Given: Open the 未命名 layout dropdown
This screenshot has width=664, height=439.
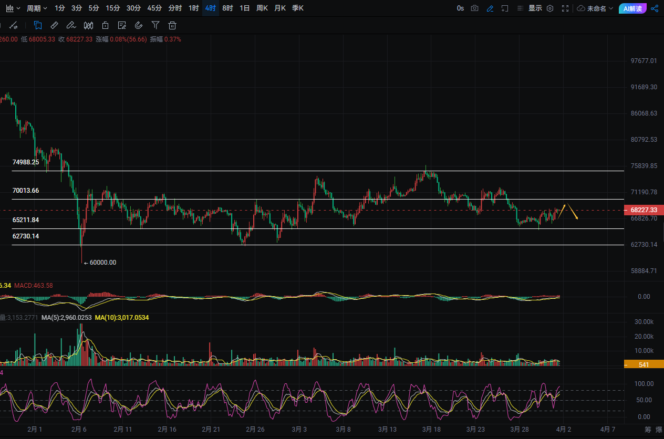Looking at the screenshot, I should 595,8.
